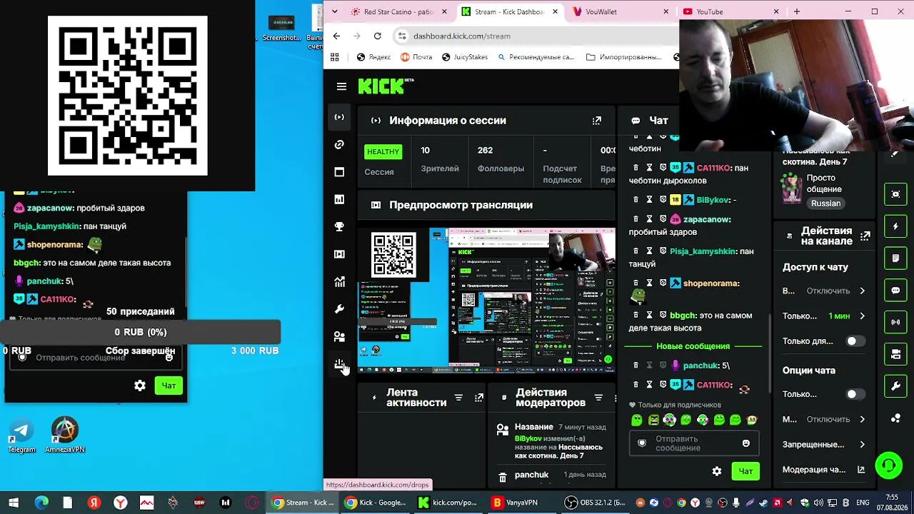Pop out the 'Лента активности' panel
The image size is (914, 514).
tap(479, 398)
